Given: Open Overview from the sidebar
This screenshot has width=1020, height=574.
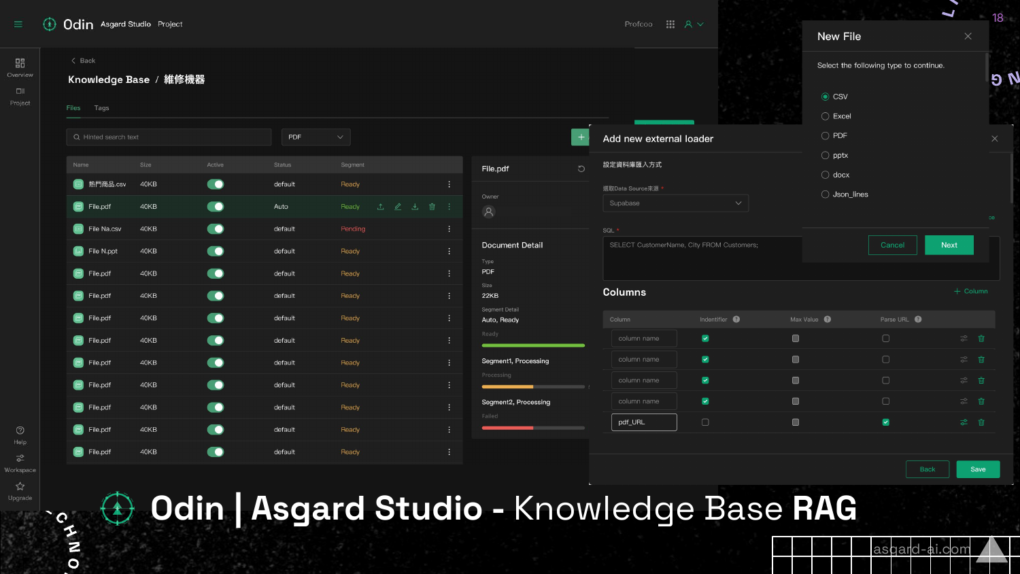Looking at the screenshot, I should click(20, 67).
